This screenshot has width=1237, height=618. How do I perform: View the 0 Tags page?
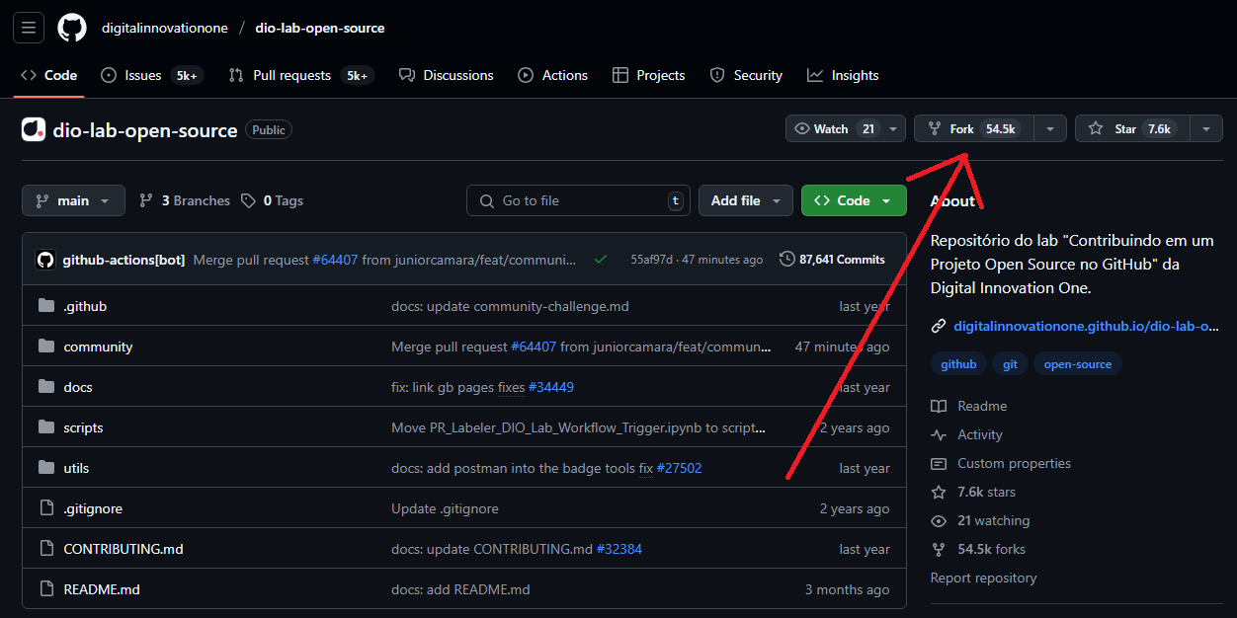coord(272,200)
